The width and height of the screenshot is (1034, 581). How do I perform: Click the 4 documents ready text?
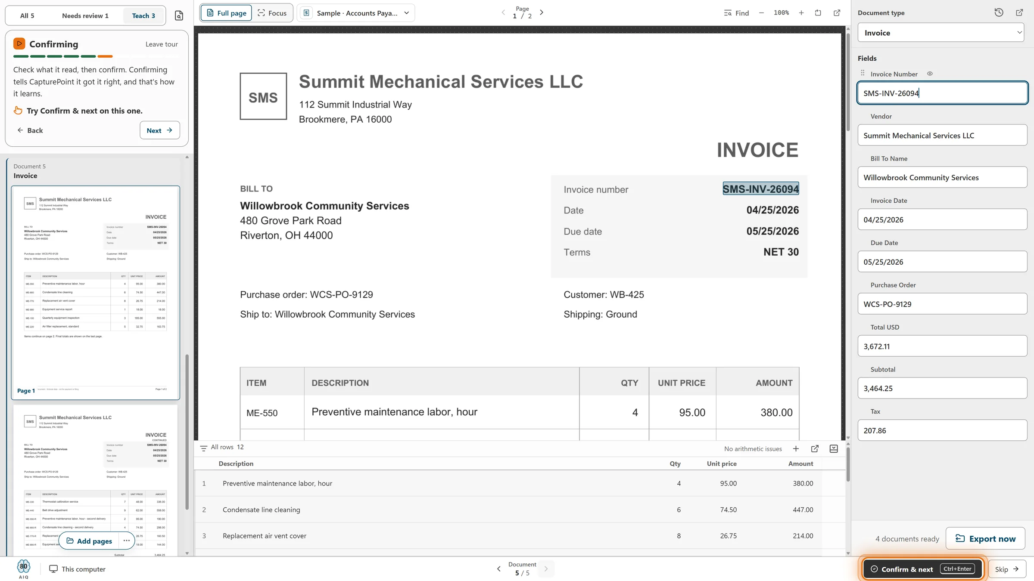point(907,539)
